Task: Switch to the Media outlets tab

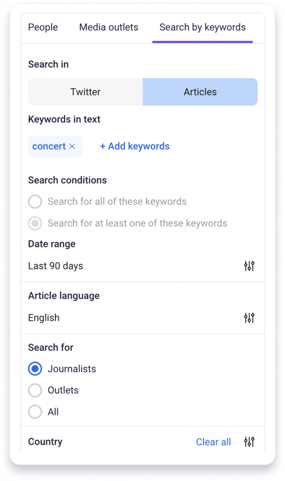Action: click(x=108, y=27)
